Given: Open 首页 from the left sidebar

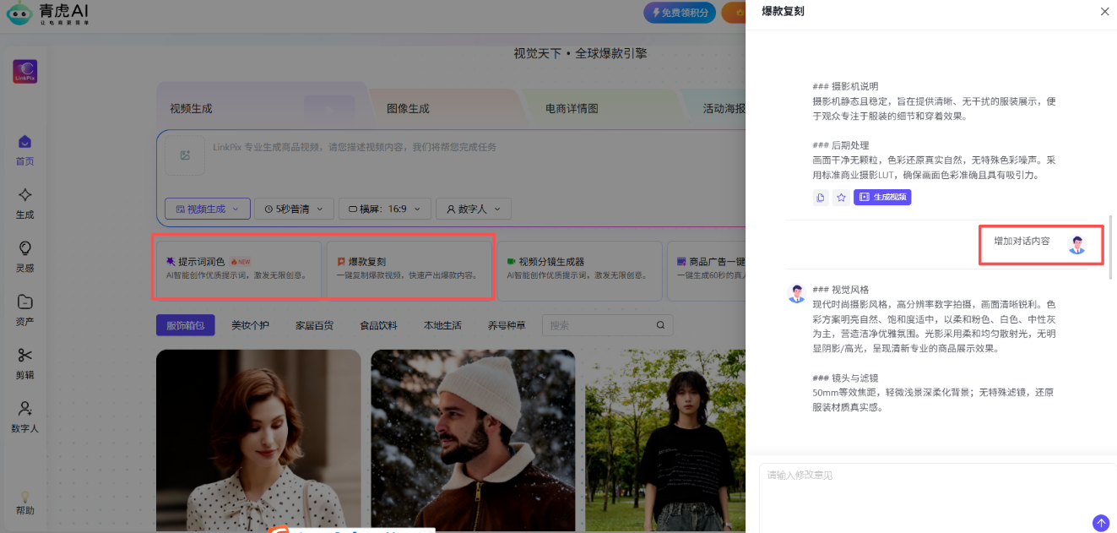Looking at the screenshot, I should [25, 150].
